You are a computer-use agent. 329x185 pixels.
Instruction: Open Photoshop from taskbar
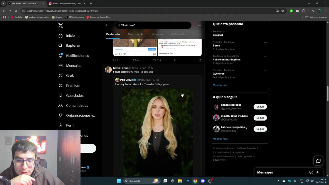pos(188,181)
